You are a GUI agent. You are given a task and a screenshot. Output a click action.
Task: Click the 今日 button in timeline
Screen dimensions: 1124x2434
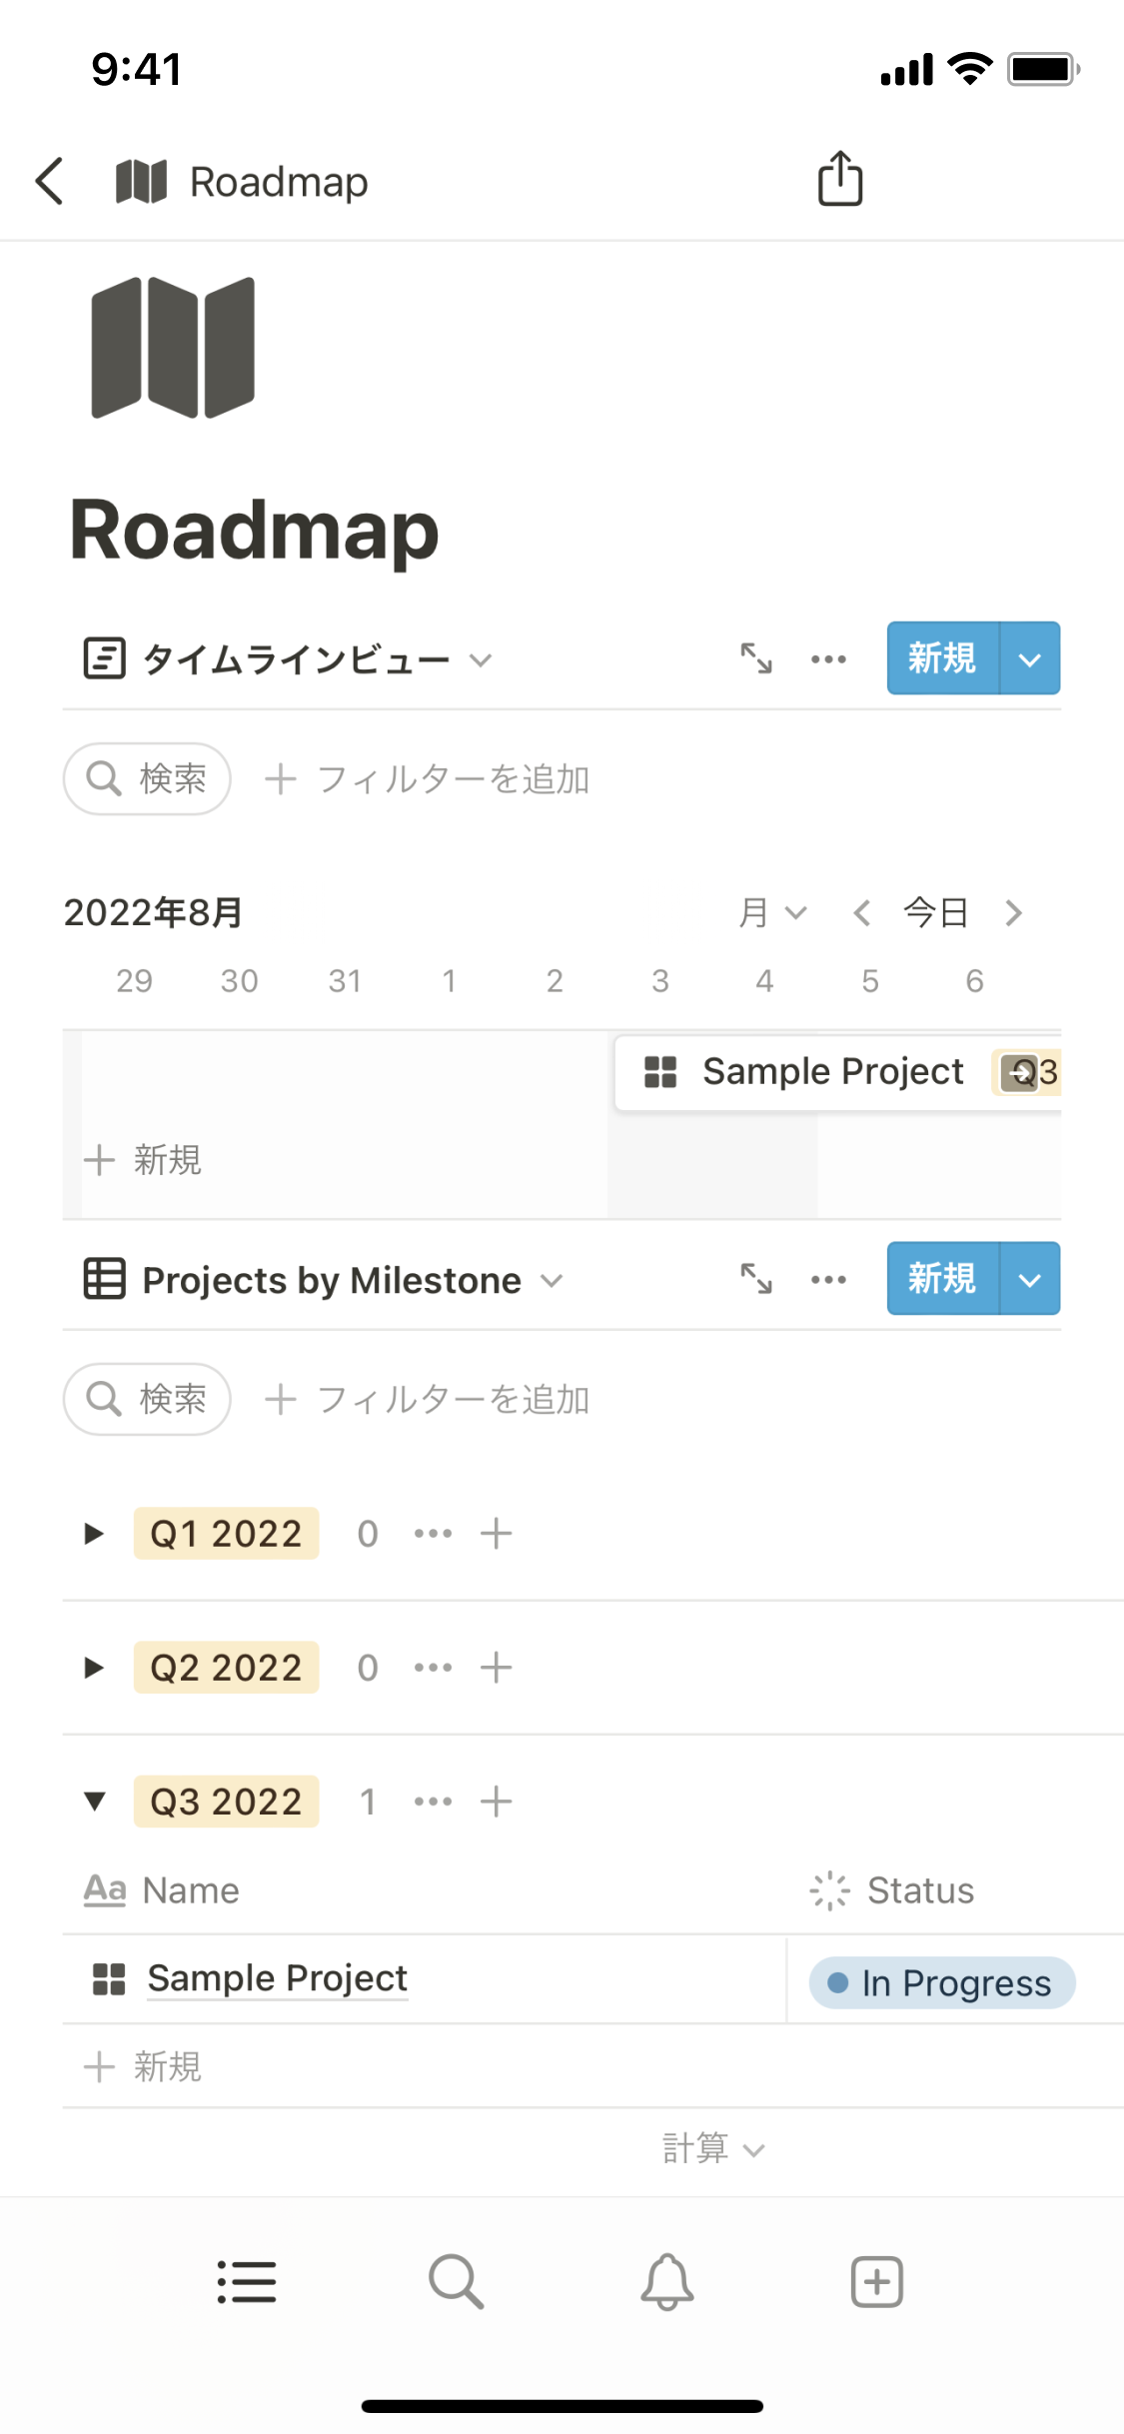pyautogui.click(x=936, y=912)
